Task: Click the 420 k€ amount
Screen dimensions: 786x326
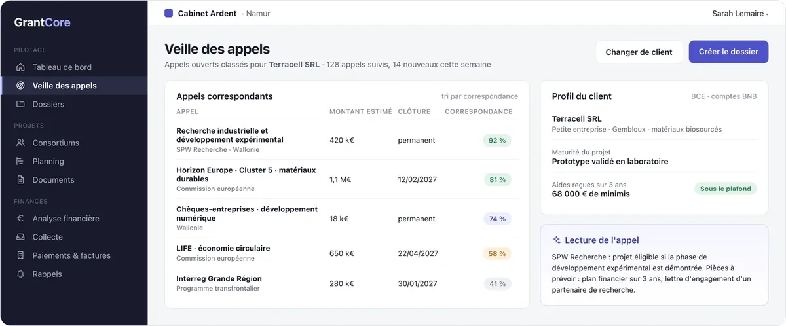Action: (341, 140)
